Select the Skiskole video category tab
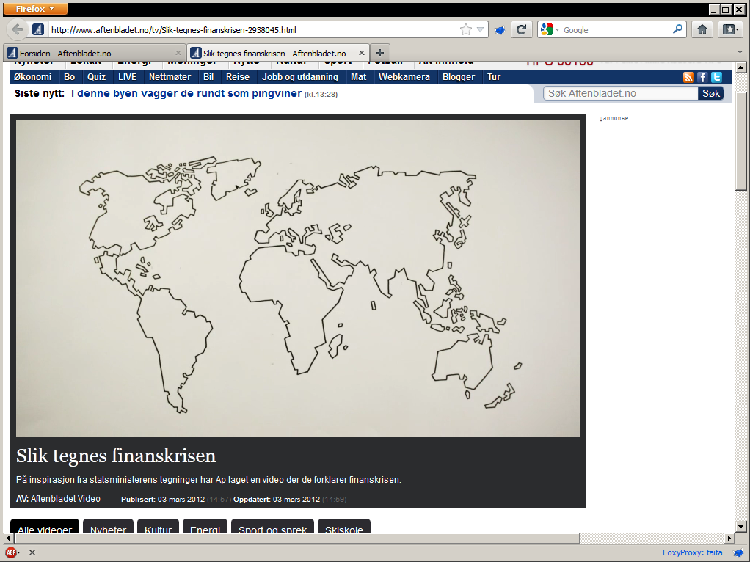Screen dimensions: 750x562 pyautogui.click(x=344, y=527)
